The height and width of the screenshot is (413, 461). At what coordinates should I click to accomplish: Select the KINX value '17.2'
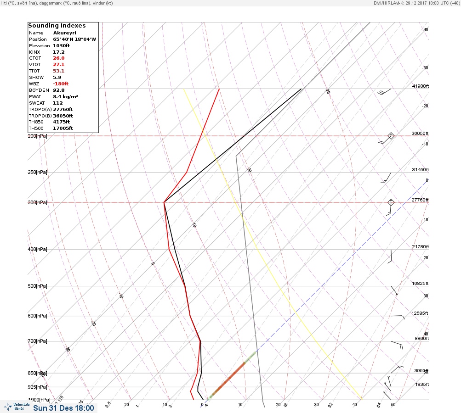pos(58,52)
